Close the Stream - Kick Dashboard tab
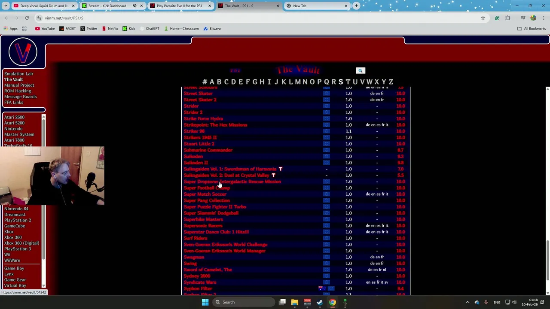550x309 pixels. tap(141, 6)
